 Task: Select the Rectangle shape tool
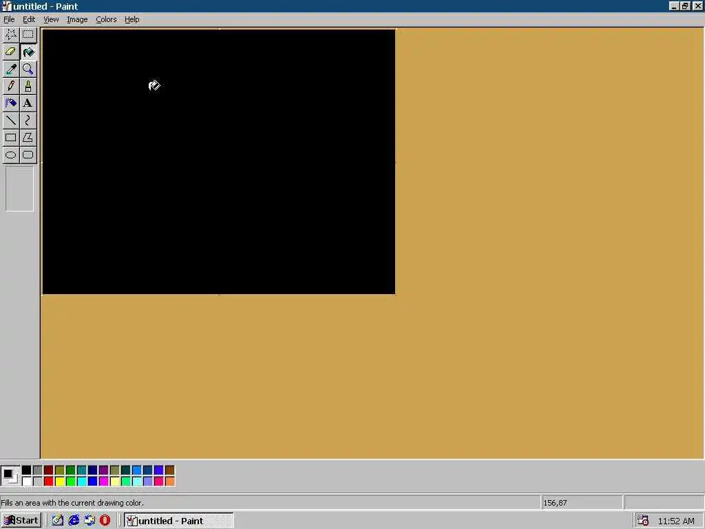(11, 137)
